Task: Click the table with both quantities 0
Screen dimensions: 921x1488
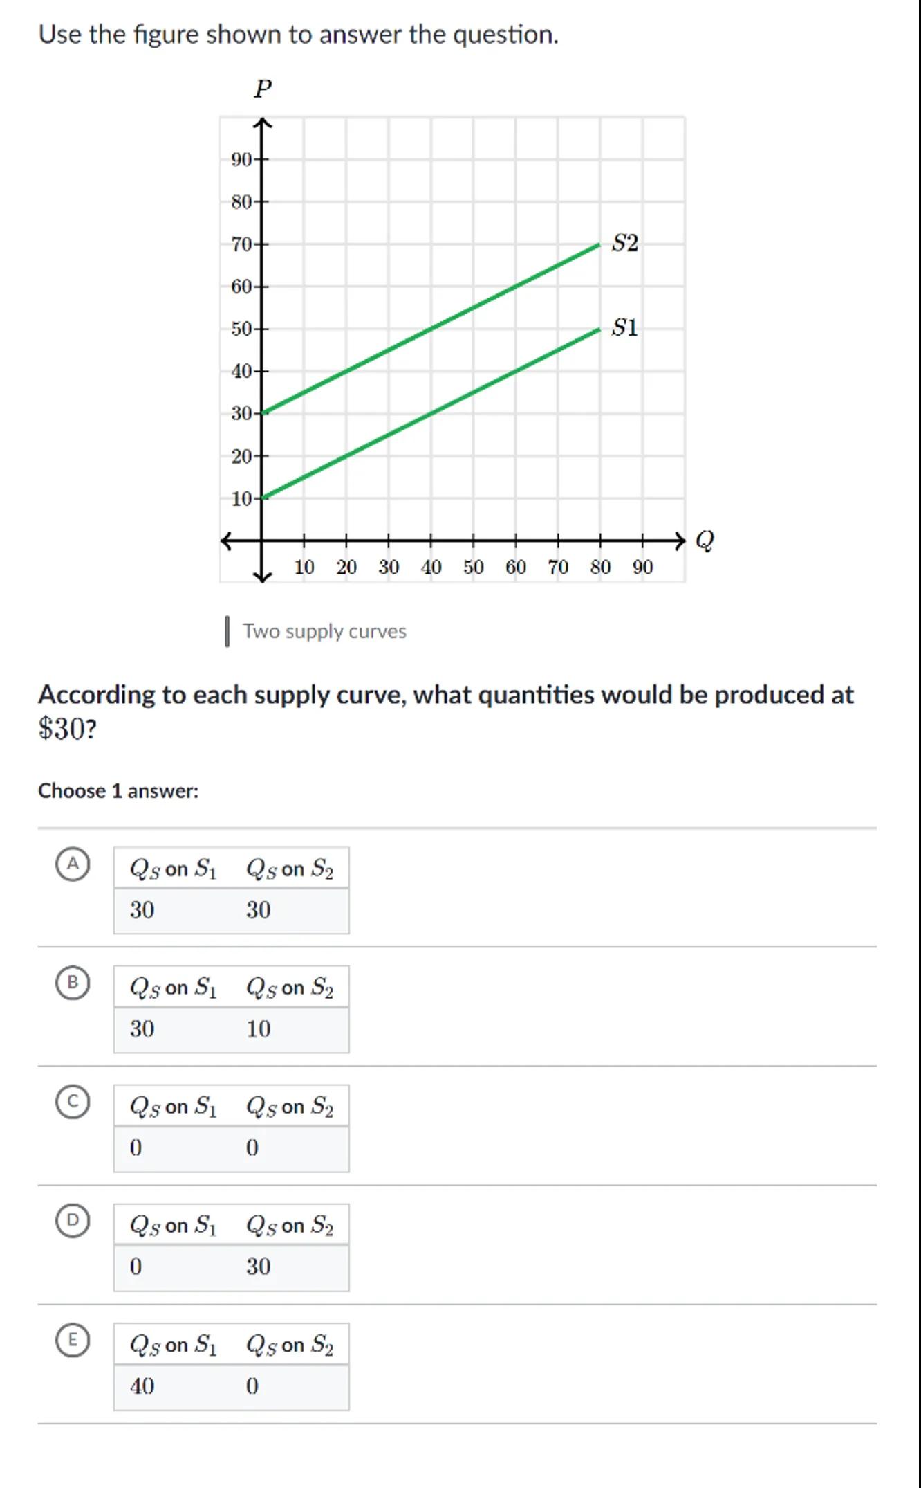Action: pyautogui.click(x=231, y=1128)
